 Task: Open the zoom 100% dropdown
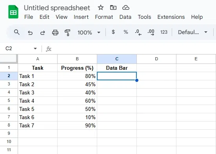tap(89, 33)
